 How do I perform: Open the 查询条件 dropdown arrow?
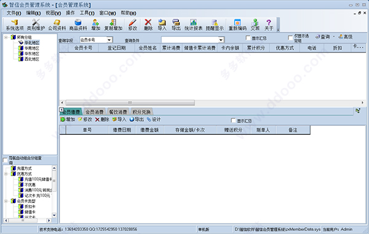point(221,40)
